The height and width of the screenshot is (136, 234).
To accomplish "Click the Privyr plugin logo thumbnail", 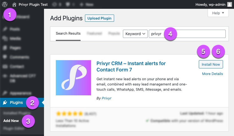I will (x=73, y=78).
